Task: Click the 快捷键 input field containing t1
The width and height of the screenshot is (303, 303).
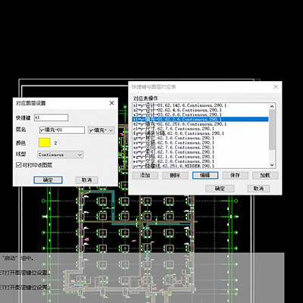Action: point(52,117)
